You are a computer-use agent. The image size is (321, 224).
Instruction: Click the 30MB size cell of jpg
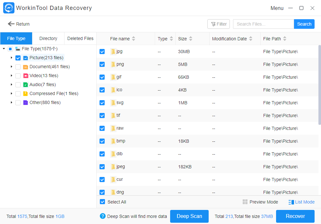click(x=184, y=52)
